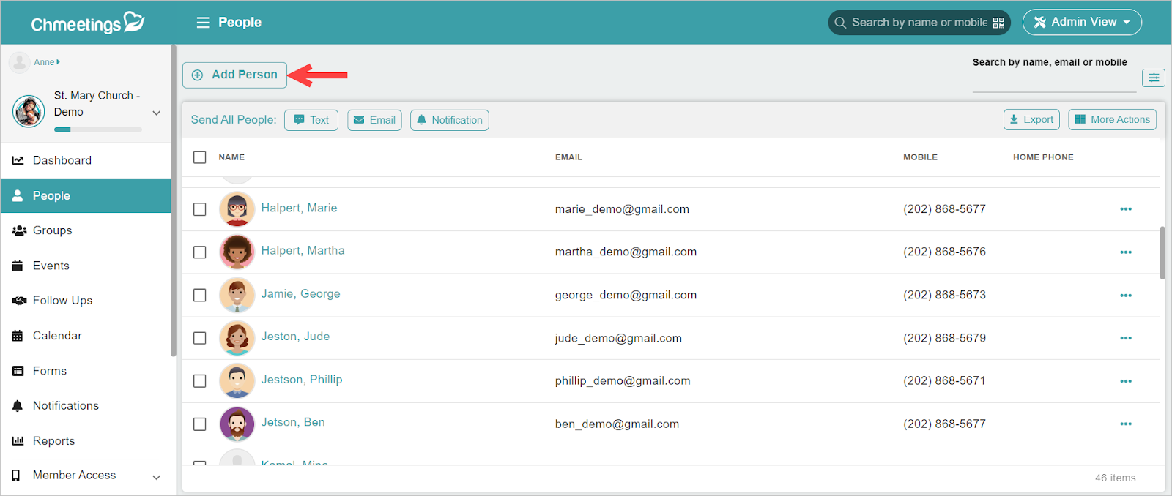Click the Add Person button

(x=234, y=75)
